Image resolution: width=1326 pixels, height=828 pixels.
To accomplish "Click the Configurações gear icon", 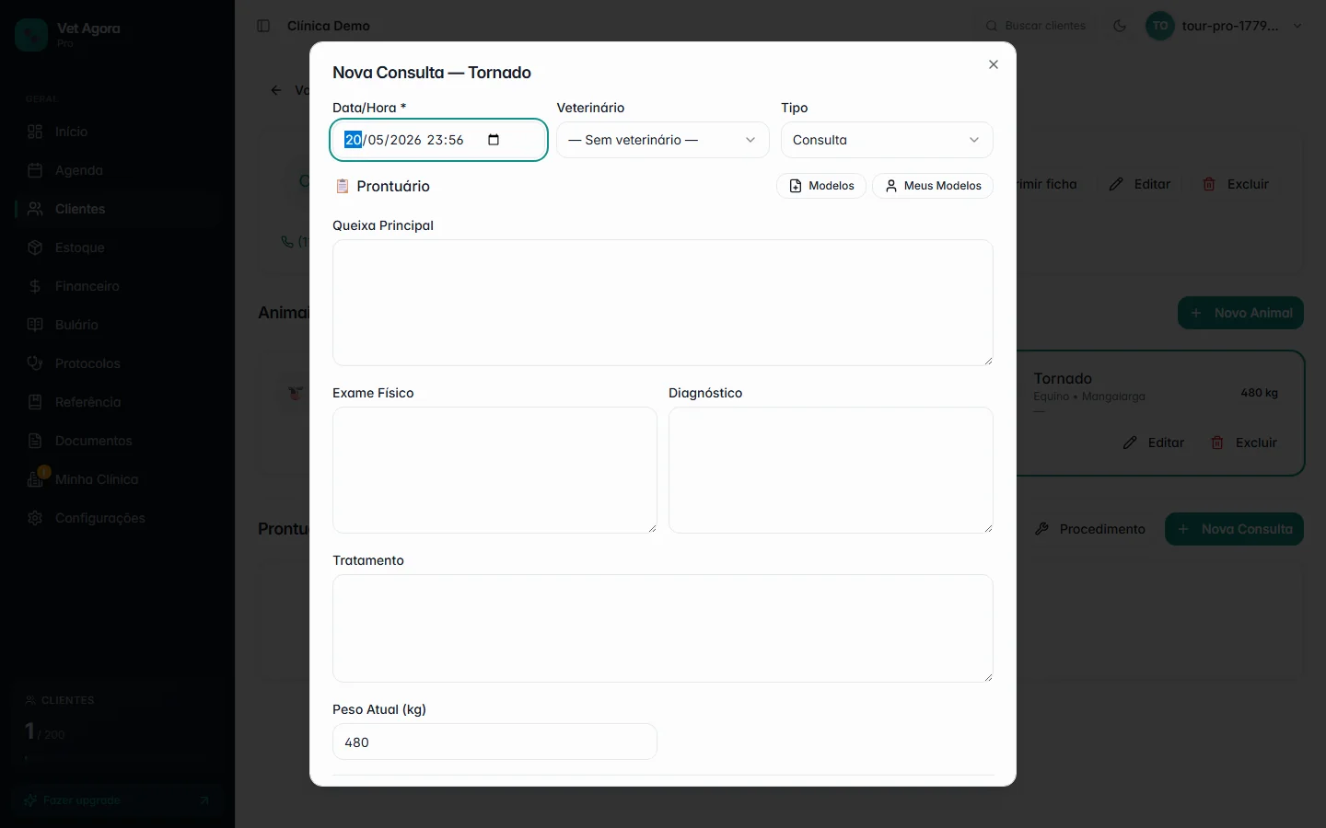I will pyautogui.click(x=35, y=518).
